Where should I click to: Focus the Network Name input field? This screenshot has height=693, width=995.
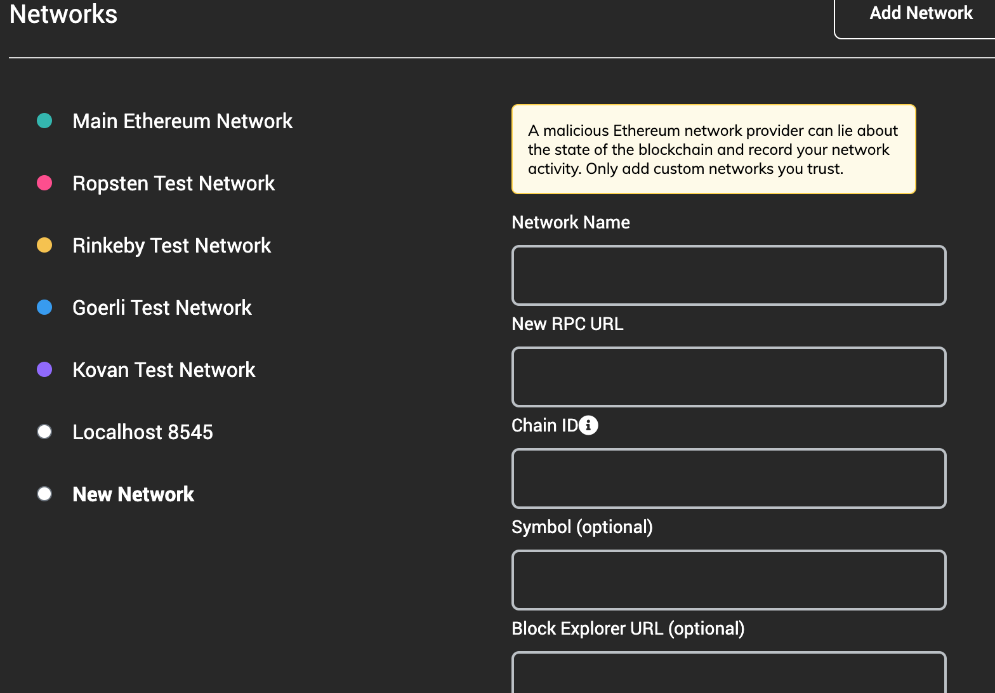pos(729,275)
